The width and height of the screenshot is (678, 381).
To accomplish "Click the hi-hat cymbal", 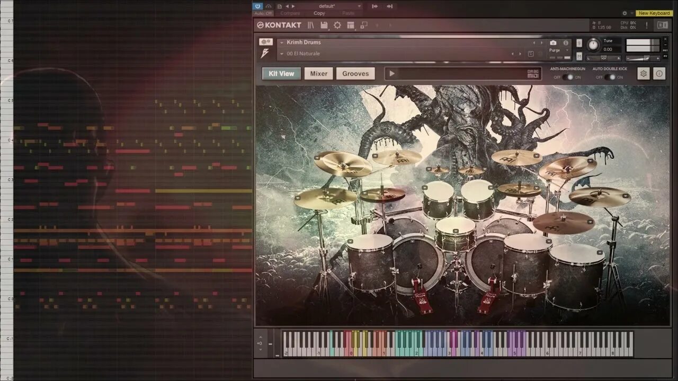I will [382, 195].
